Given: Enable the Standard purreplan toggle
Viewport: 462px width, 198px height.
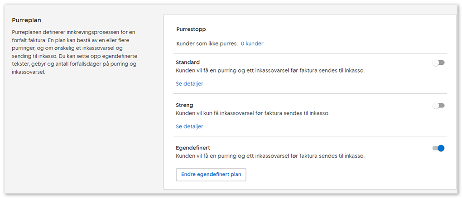Looking at the screenshot, I should [x=438, y=63].
